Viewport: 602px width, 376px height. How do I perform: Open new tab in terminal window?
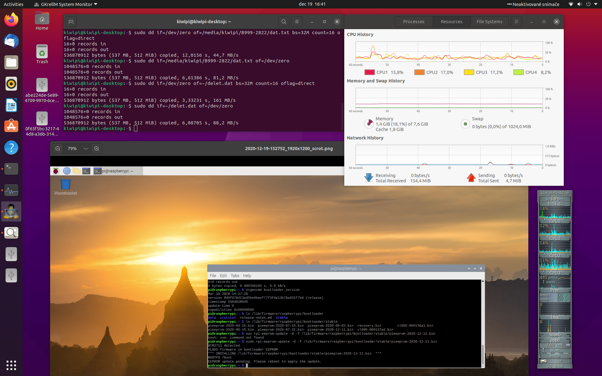tap(71, 22)
